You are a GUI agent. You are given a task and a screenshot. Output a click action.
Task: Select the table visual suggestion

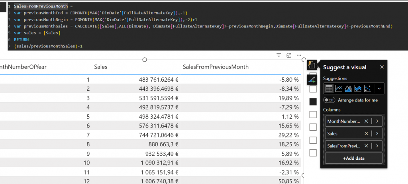point(329,88)
